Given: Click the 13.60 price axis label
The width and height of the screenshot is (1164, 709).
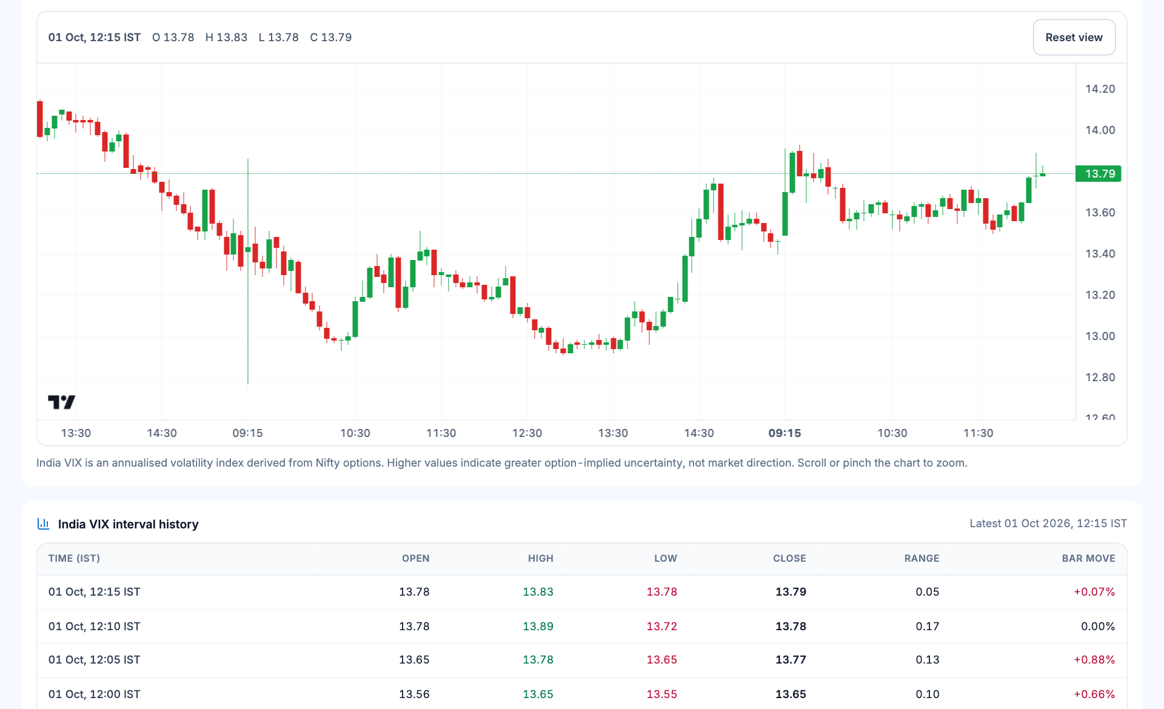Looking at the screenshot, I should coord(1100,213).
